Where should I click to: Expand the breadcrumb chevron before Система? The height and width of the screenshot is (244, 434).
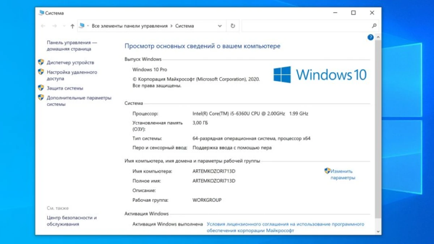(171, 26)
